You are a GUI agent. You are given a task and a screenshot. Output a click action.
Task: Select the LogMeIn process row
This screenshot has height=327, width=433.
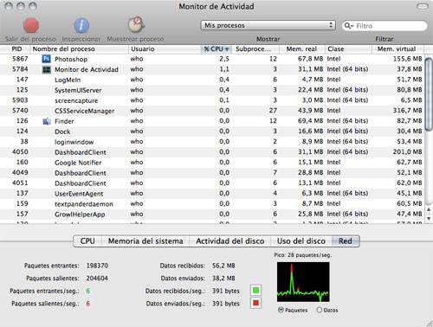(x=212, y=80)
